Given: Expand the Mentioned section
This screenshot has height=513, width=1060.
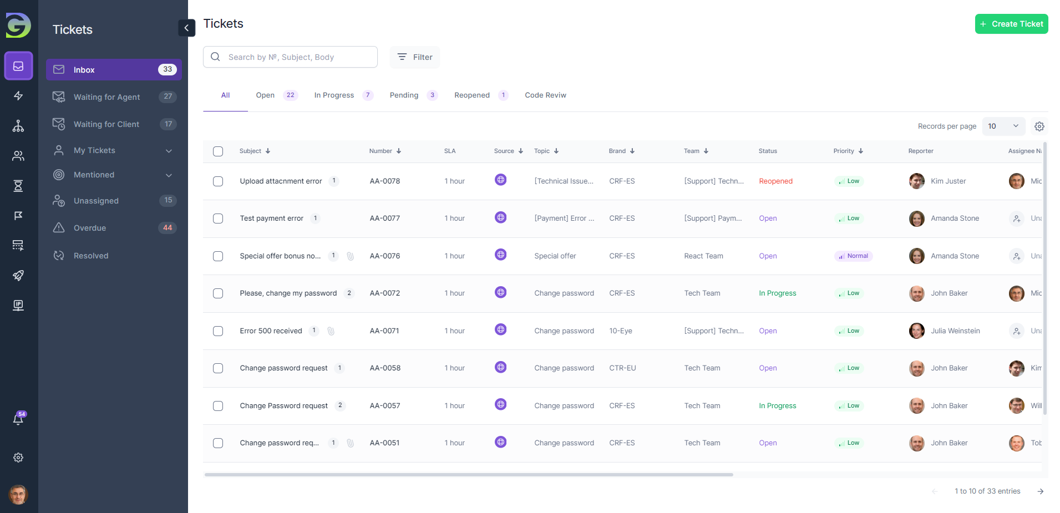Looking at the screenshot, I should [169, 175].
